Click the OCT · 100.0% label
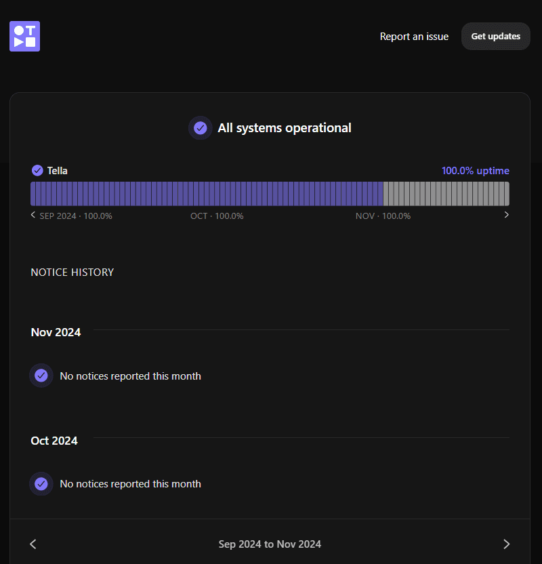The height and width of the screenshot is (564, 542). click(x=217, y=216)
